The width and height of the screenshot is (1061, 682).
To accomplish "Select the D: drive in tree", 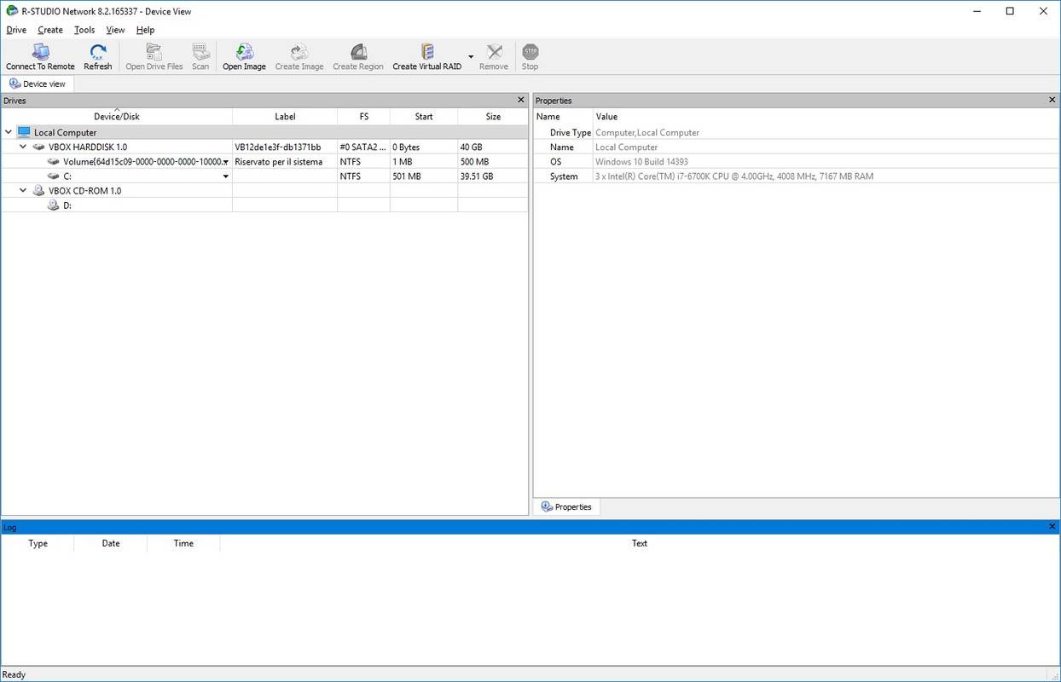I will (x=67, y=205).
